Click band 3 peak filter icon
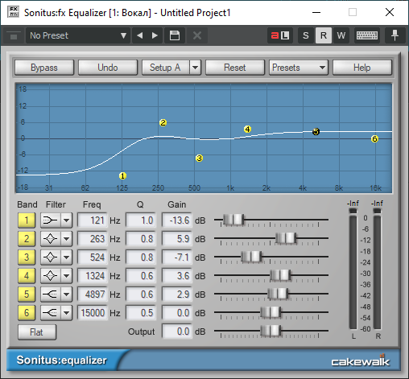Screen dimensions: 409x379 coord(51,257)
